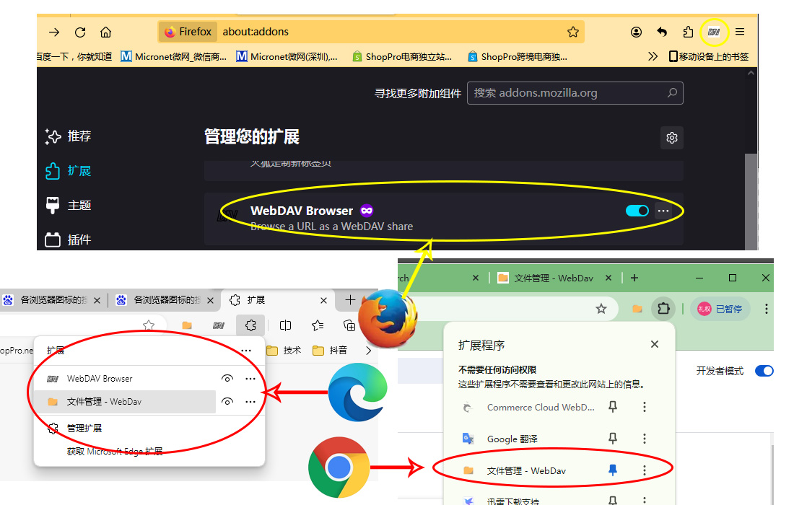
Task: Toggle the Edge extensions puzzle button
Action: coord(250,325)
